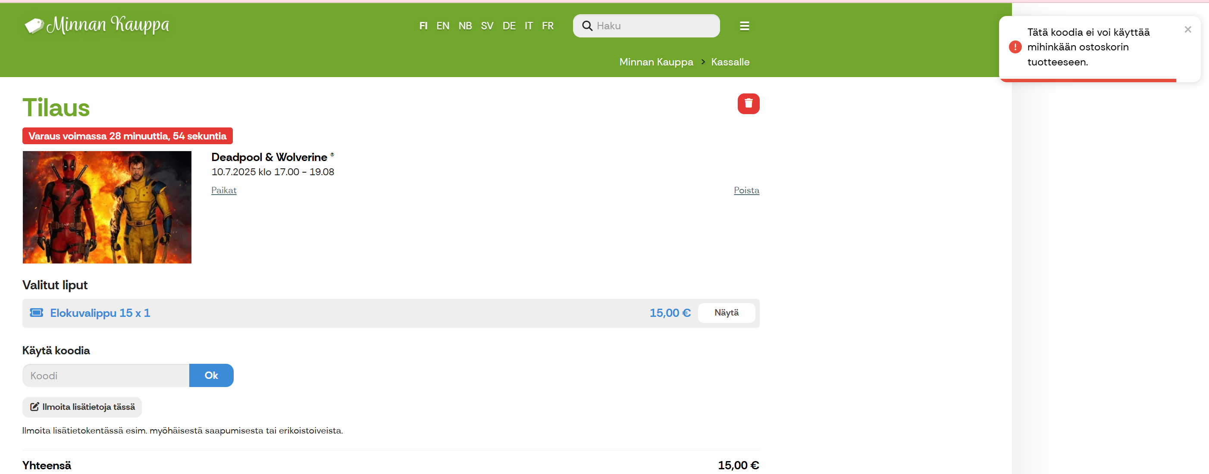Click Ilmoita lisätietoja tässä button

82,407
